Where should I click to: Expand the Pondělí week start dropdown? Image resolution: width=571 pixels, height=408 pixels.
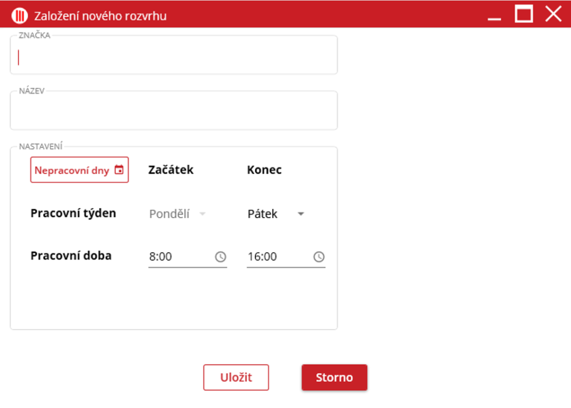click(x=202, y=214)
